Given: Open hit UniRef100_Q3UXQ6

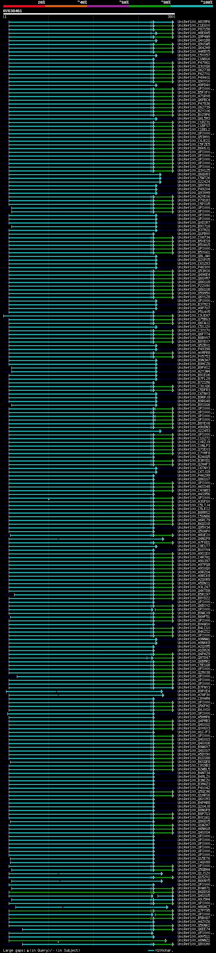Looking at the screenshot, I should [x=194, y=66].
